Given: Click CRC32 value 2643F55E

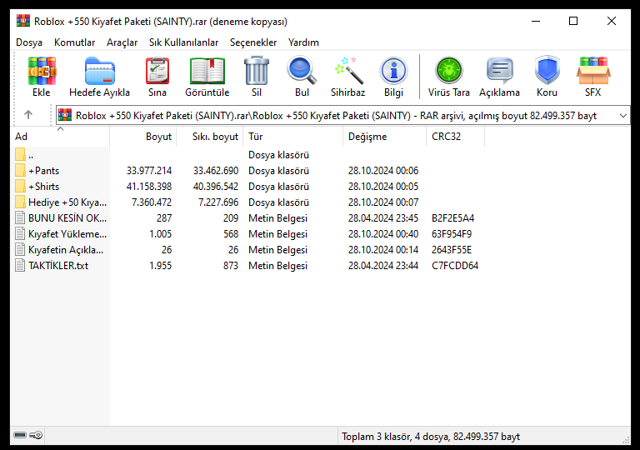Looking at the screenshot, I should pyautogui.click(x=452, y=249).
